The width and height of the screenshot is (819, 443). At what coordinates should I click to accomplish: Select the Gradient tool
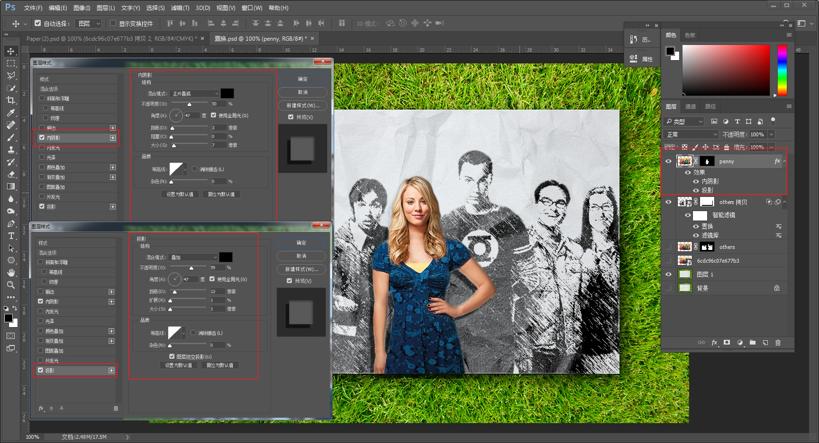tap(10, 186)
